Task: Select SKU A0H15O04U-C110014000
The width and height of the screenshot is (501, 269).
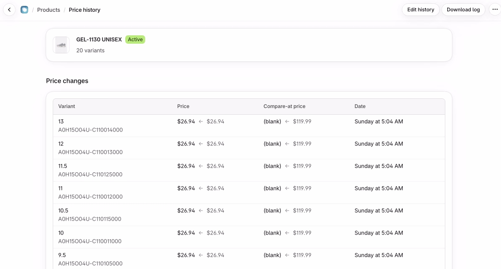Action: click(90, 130)
